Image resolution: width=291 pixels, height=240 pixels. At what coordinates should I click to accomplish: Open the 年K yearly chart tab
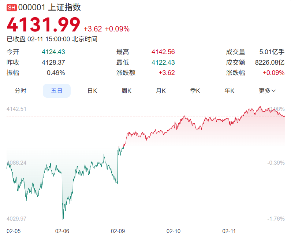[230, 91]
